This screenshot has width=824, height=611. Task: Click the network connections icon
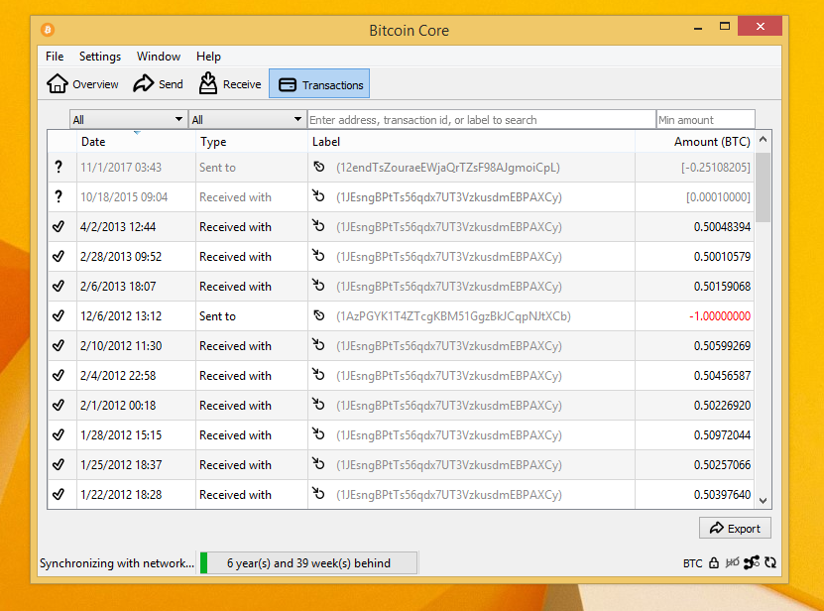[x=753, y=562]
